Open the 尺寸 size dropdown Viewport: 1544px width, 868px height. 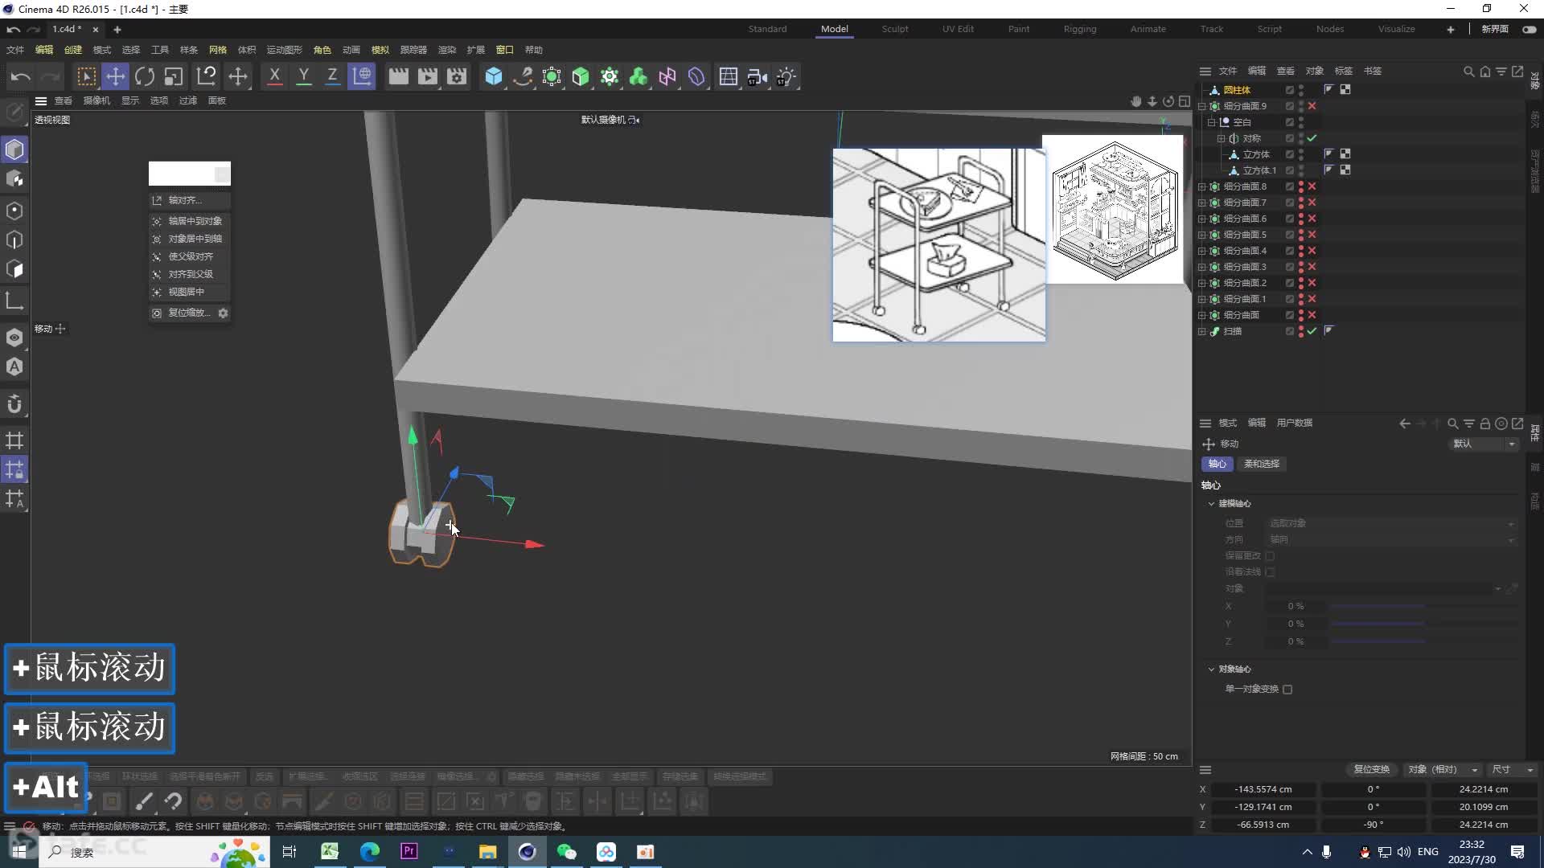pyautogui.click(x=1512, y=770)
